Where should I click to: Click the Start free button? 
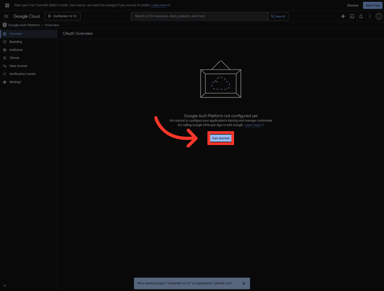(373, 5)
